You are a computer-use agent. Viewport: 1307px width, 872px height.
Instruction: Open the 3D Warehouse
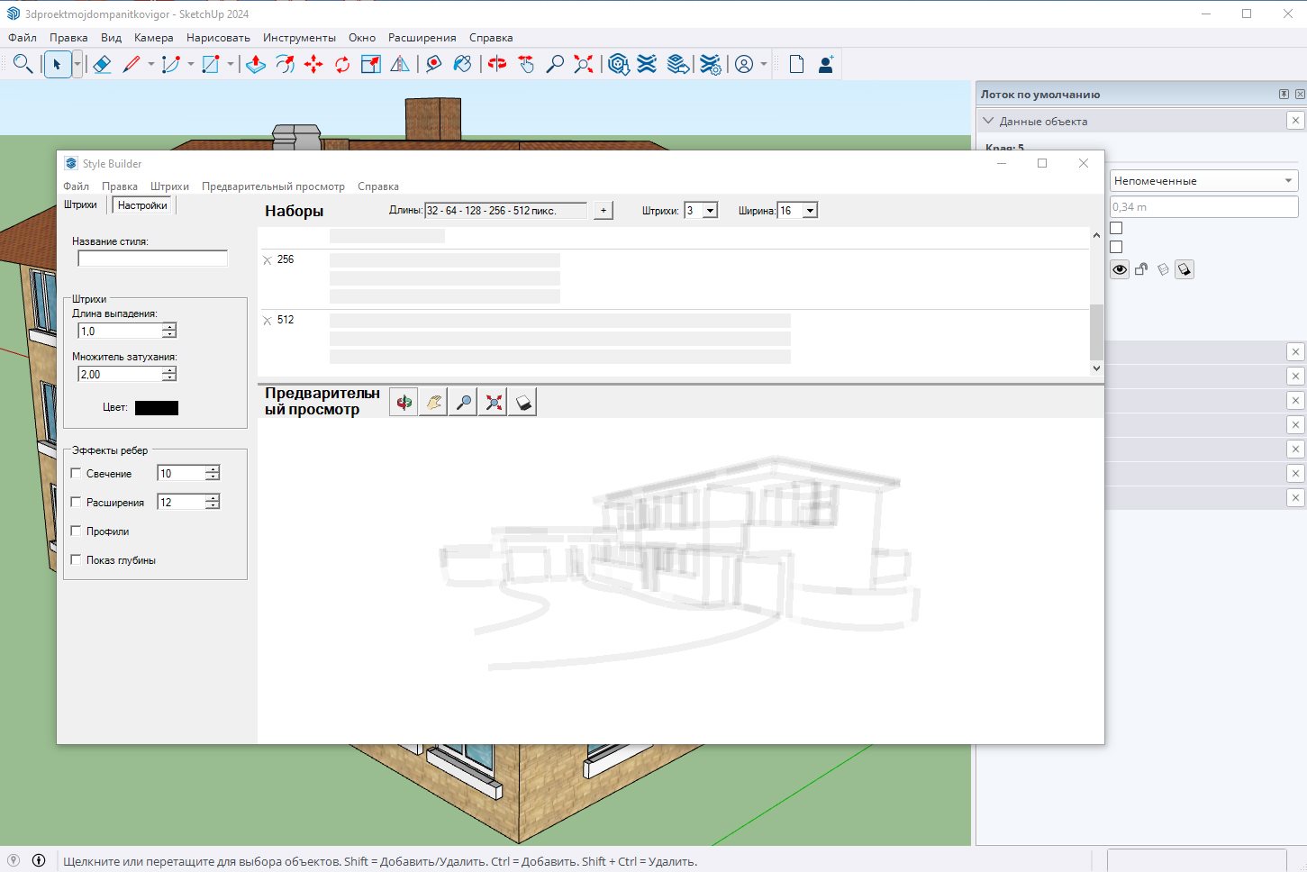click(x=618, y=64)
